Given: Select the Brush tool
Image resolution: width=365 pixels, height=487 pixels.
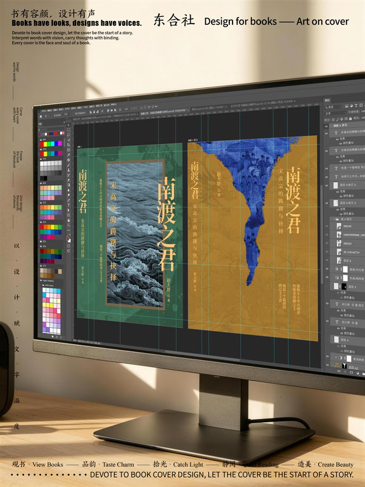Looking at the screenshot, I should 68,166.
